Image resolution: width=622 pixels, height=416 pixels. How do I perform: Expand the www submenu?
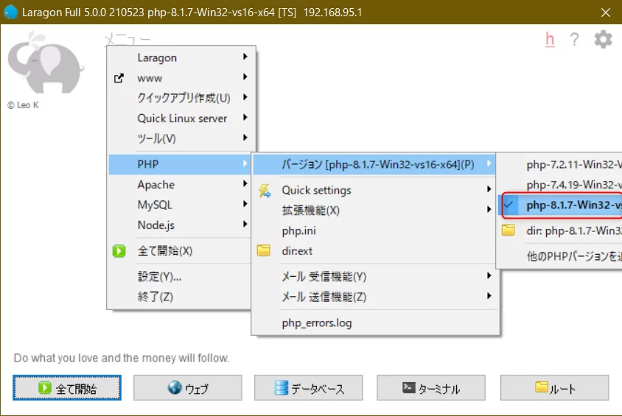point(180,78)
